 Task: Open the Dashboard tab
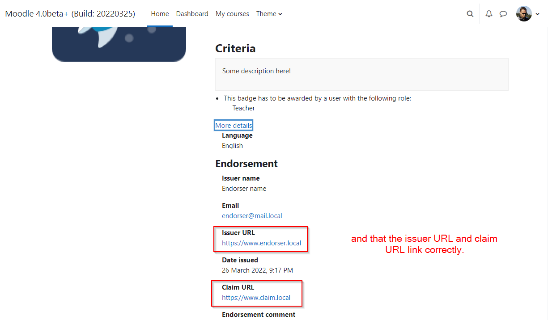(x=192, y=14)
